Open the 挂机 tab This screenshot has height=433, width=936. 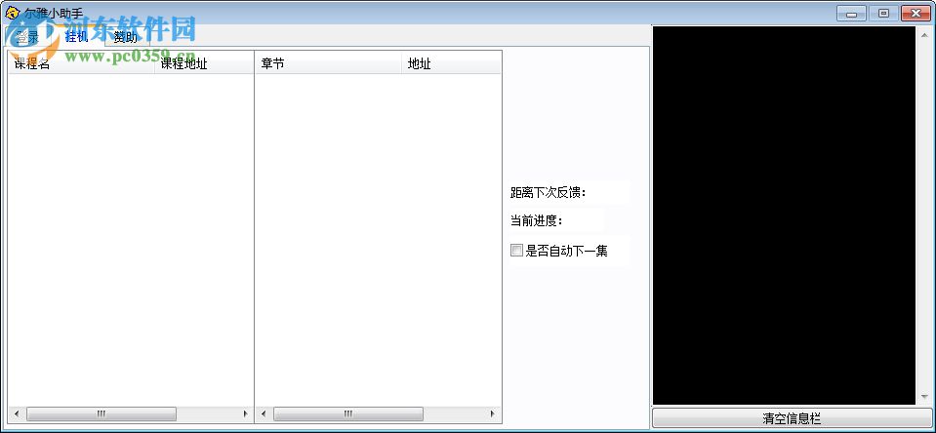pos(76,36)
